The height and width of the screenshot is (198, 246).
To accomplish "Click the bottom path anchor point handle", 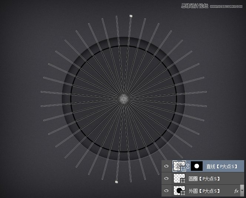I will (x=116, y=182).
